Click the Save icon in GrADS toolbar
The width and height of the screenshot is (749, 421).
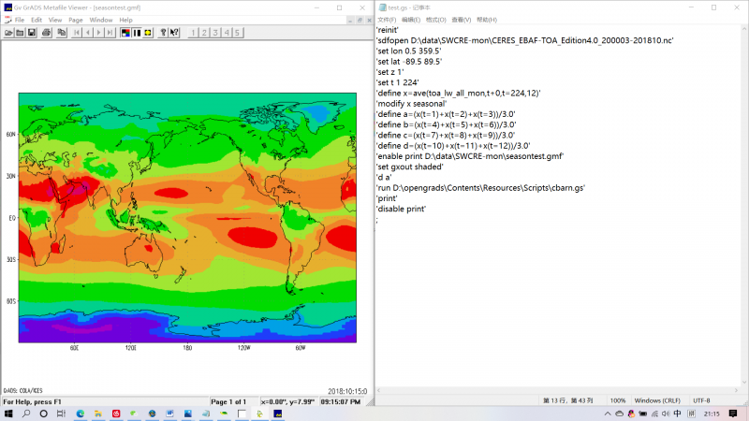pos(31,33)
